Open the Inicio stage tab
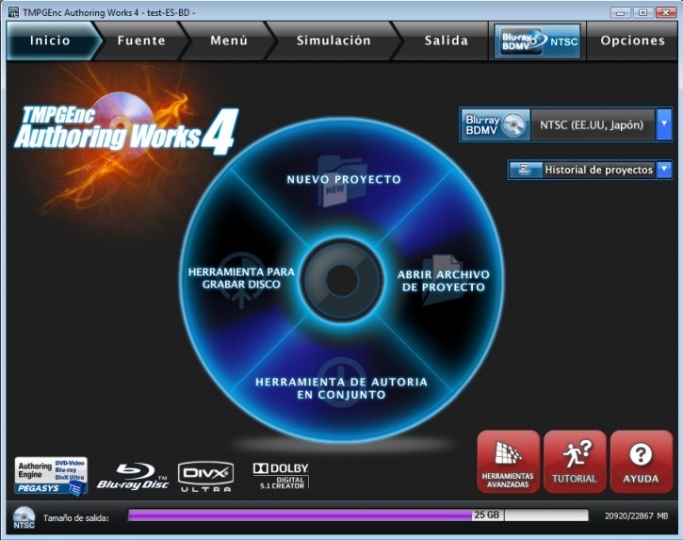The height and width of the screenshot is (540, 683). 52,41
